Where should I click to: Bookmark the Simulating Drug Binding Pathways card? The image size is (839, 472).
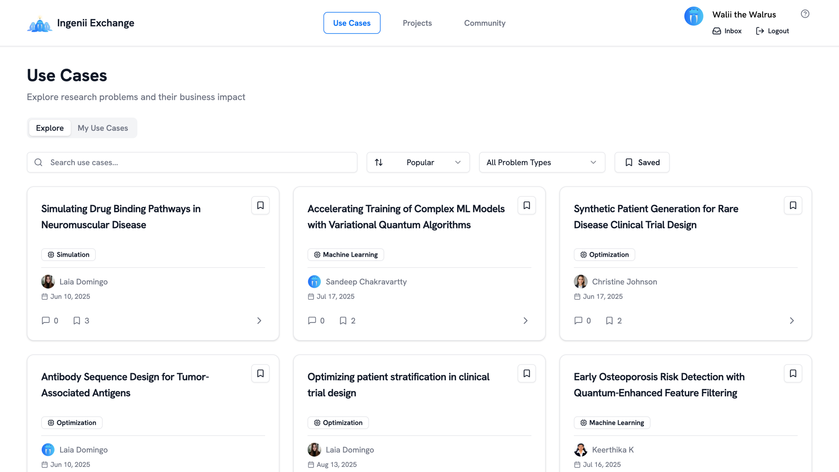[260, 205]
